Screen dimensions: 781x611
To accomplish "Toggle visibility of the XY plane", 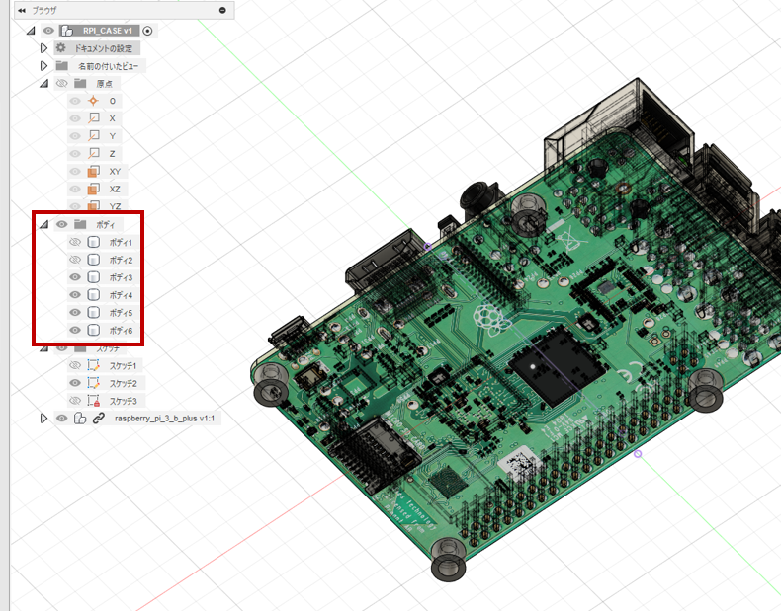I will click(75, 171).
